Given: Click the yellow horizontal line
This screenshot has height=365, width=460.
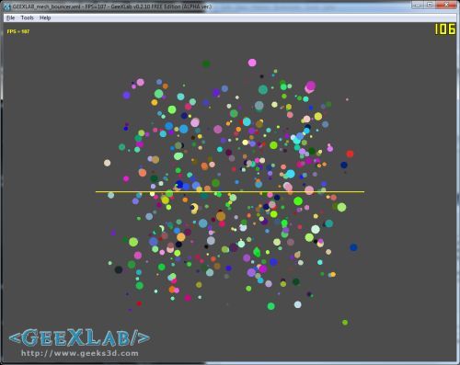Looking at the screenshot, I should 230,192.
